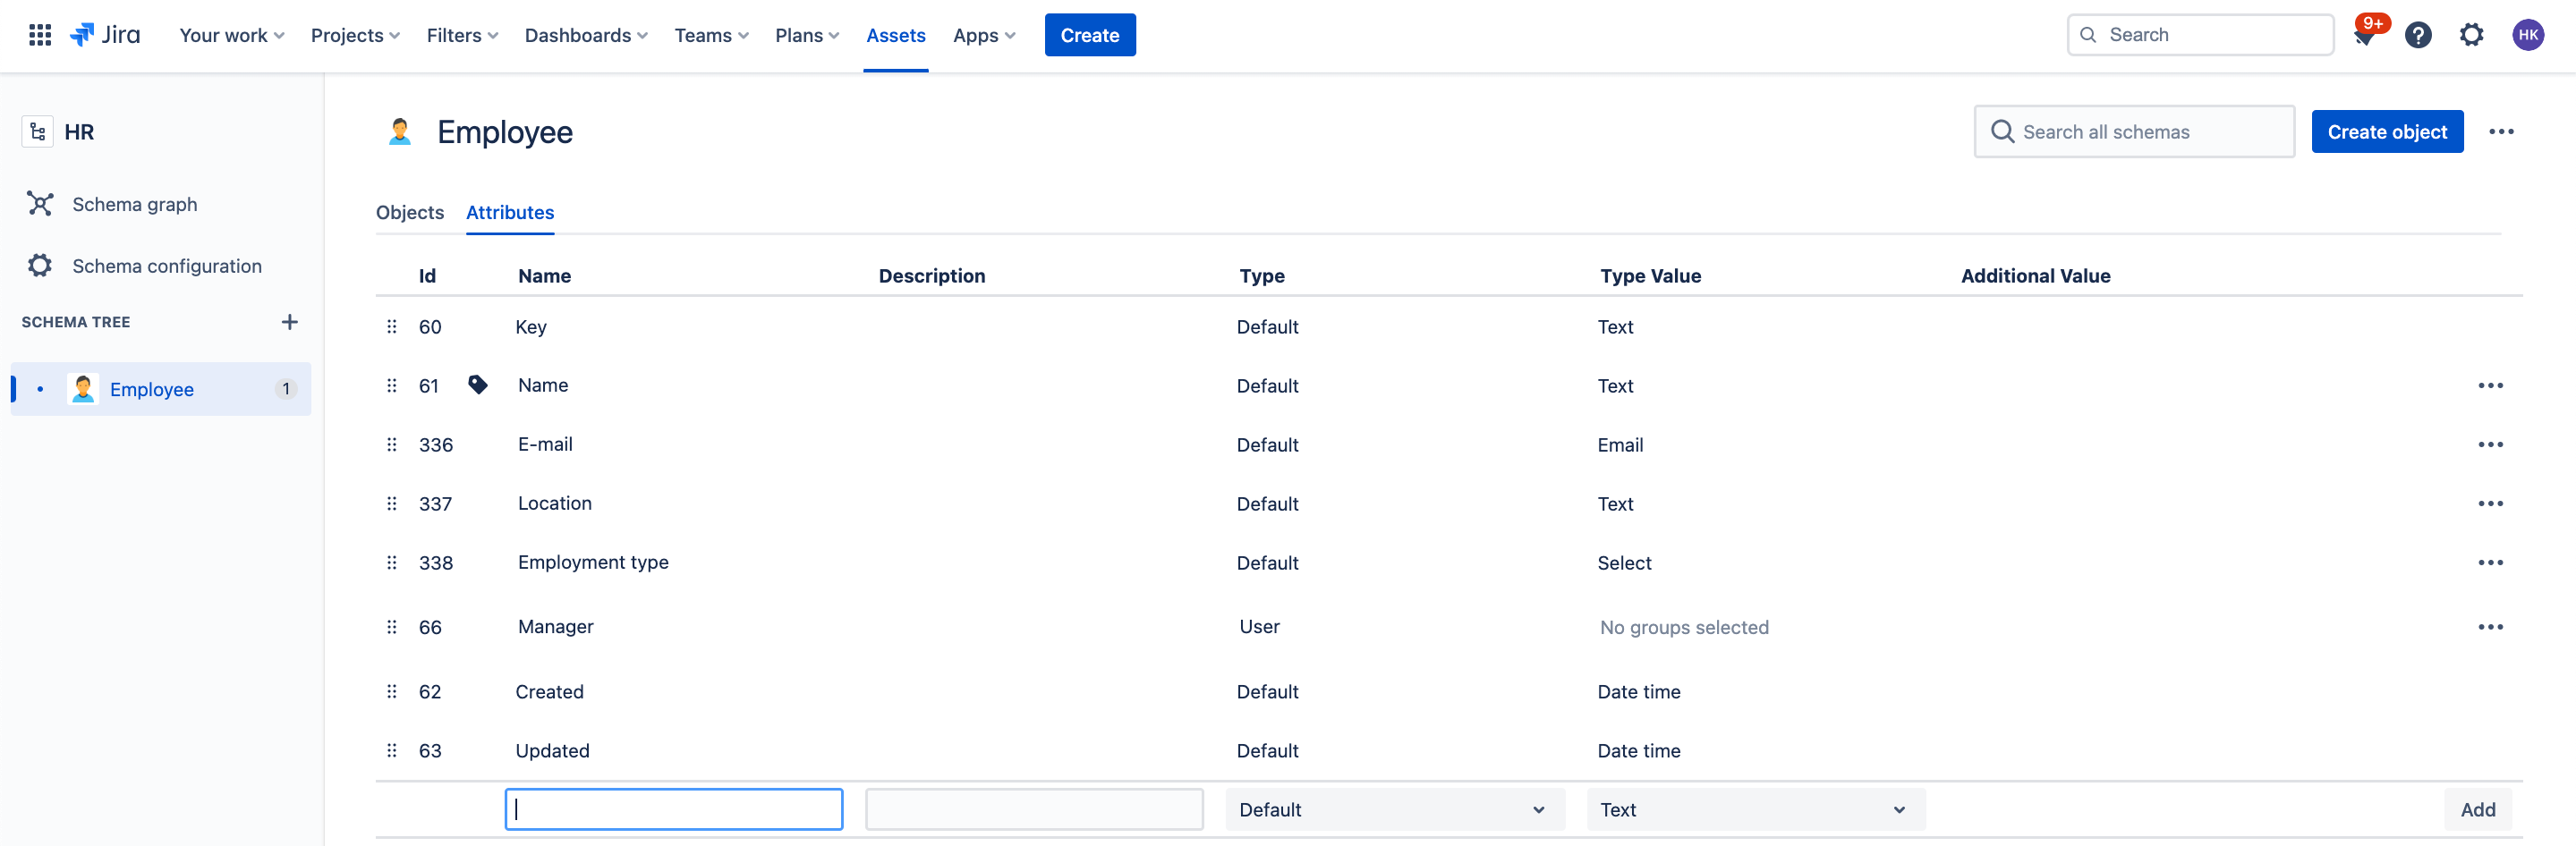Expand the Projects menu
This screenshot has height=846, width=2576.
pos(355,35)
